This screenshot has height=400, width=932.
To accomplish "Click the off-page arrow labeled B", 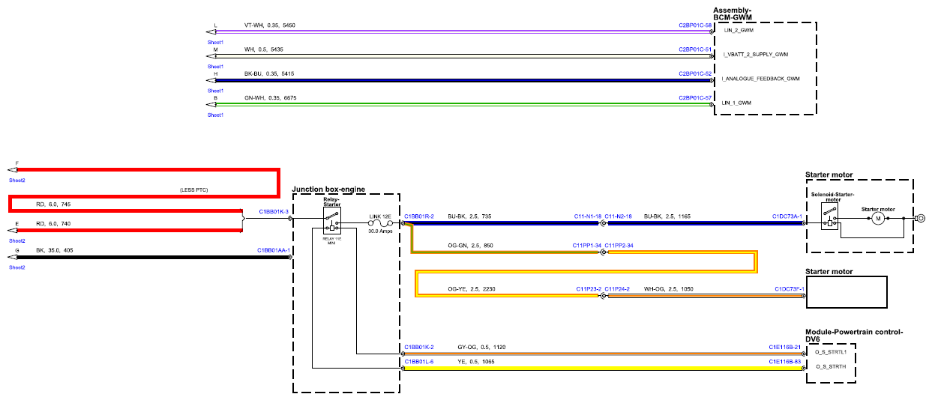I will [211, 104].
